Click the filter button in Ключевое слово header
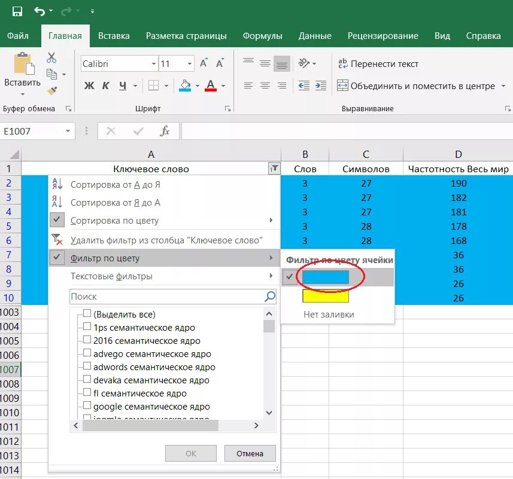The image size is (513, 479). coord(274,169)
